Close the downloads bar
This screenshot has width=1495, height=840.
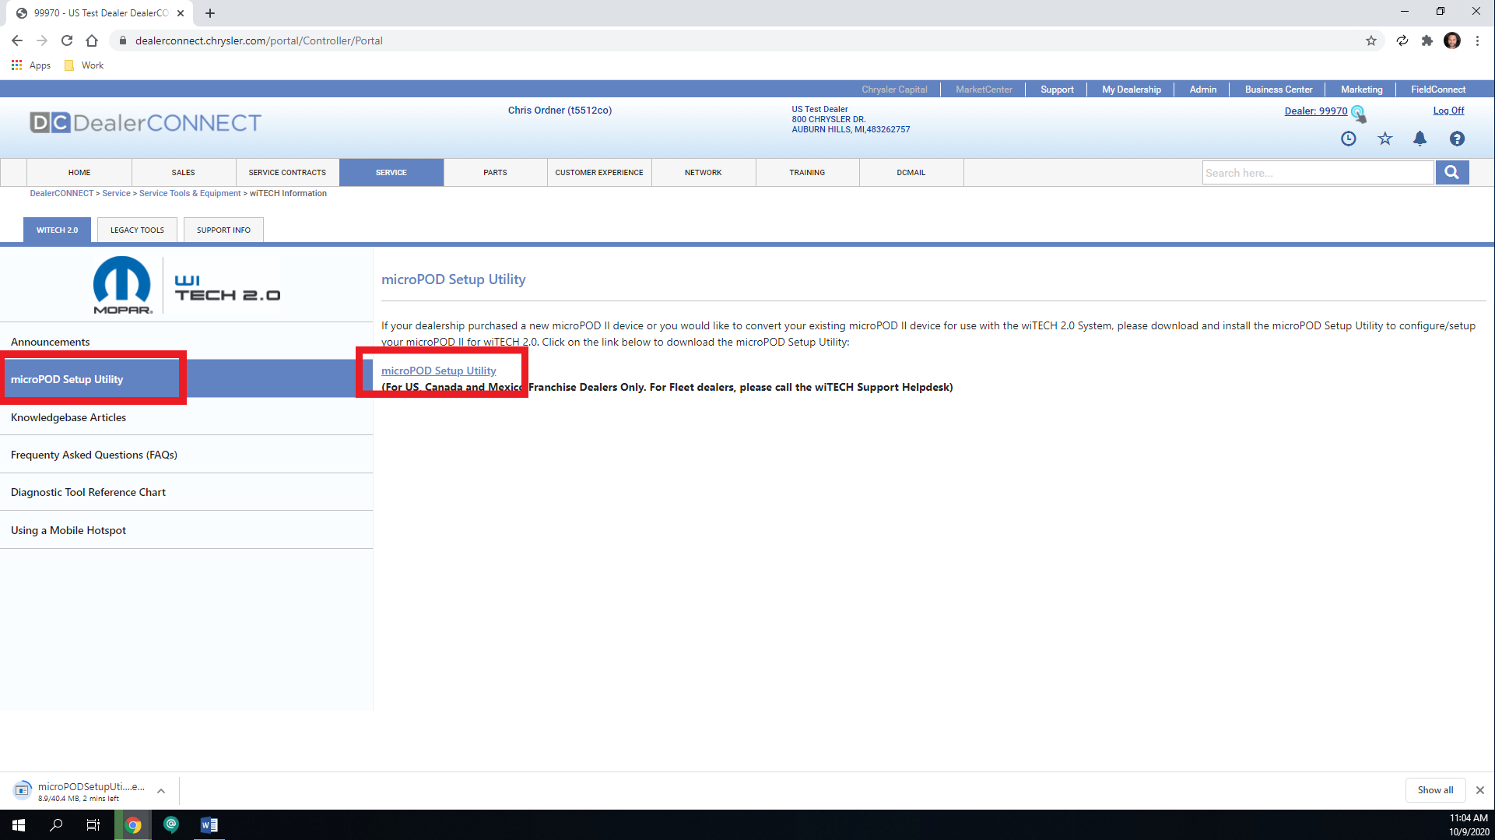1480,790
